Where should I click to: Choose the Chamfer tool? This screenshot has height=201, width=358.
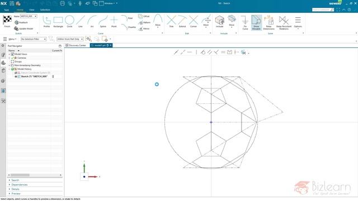(x=128, y=27)
